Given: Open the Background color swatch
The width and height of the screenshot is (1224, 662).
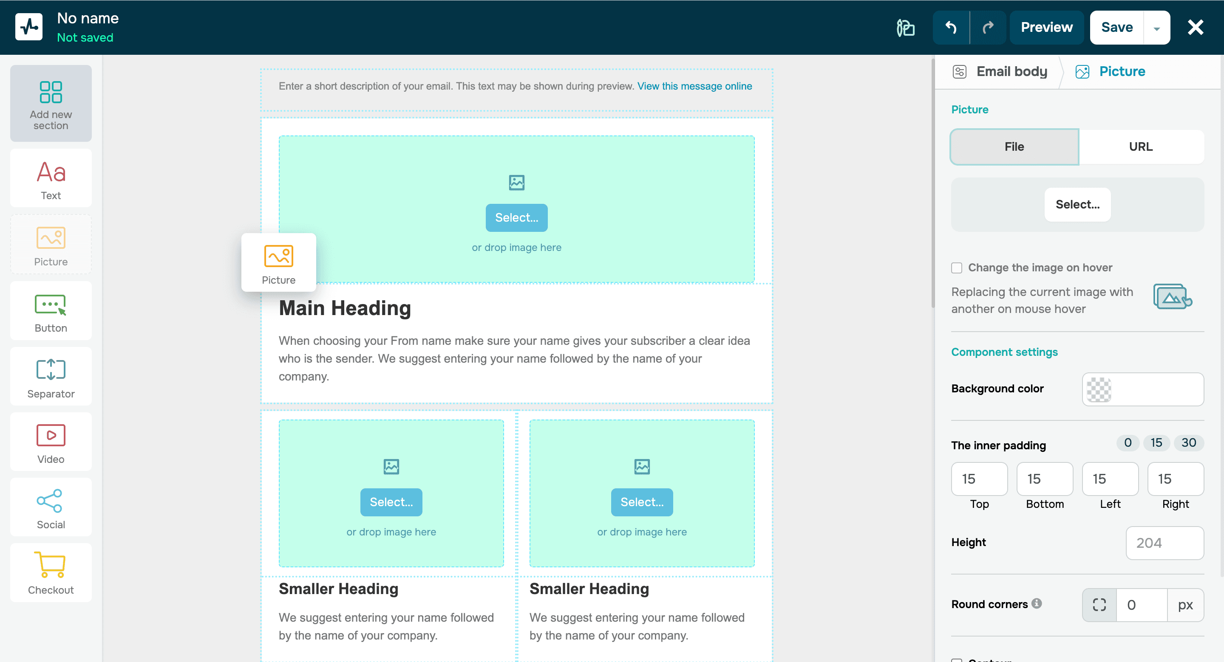Looking at the screenshot, I should click(x=1099, y=389).
